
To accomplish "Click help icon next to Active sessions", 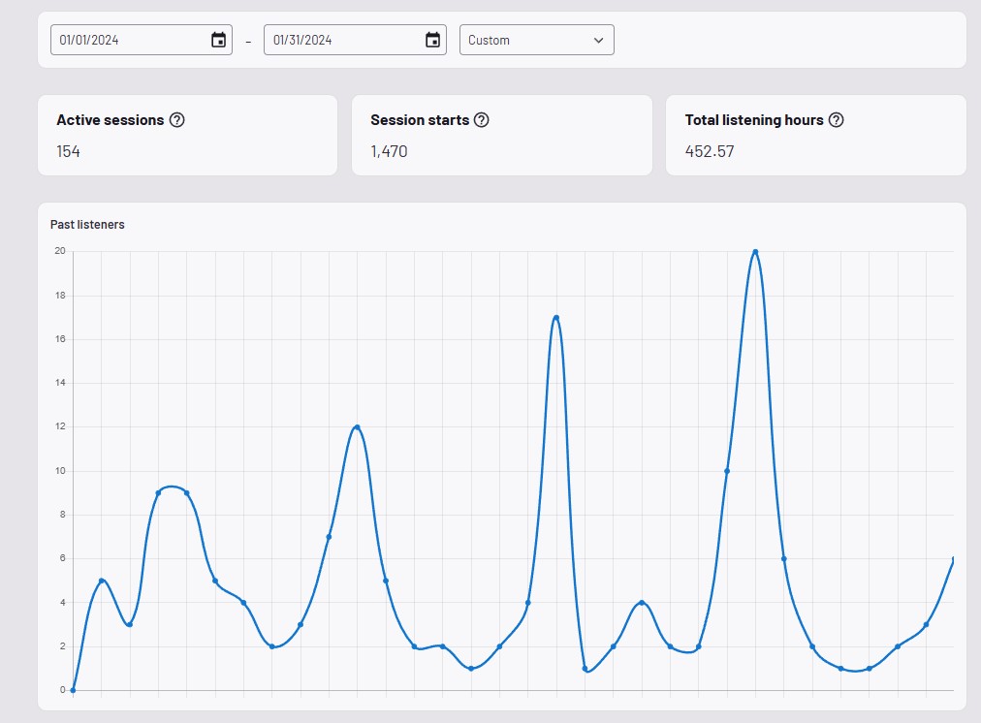I will [x=176, y=120].
